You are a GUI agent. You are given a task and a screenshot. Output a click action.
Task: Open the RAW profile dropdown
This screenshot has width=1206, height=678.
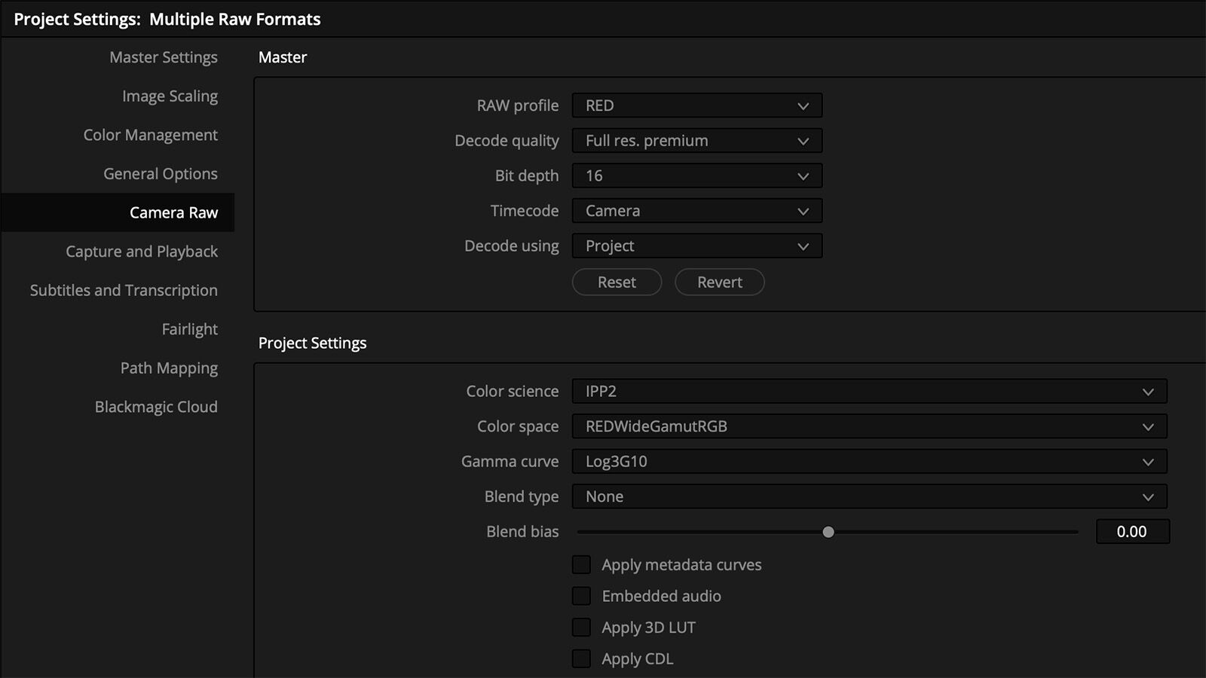[x=696, y=105]
